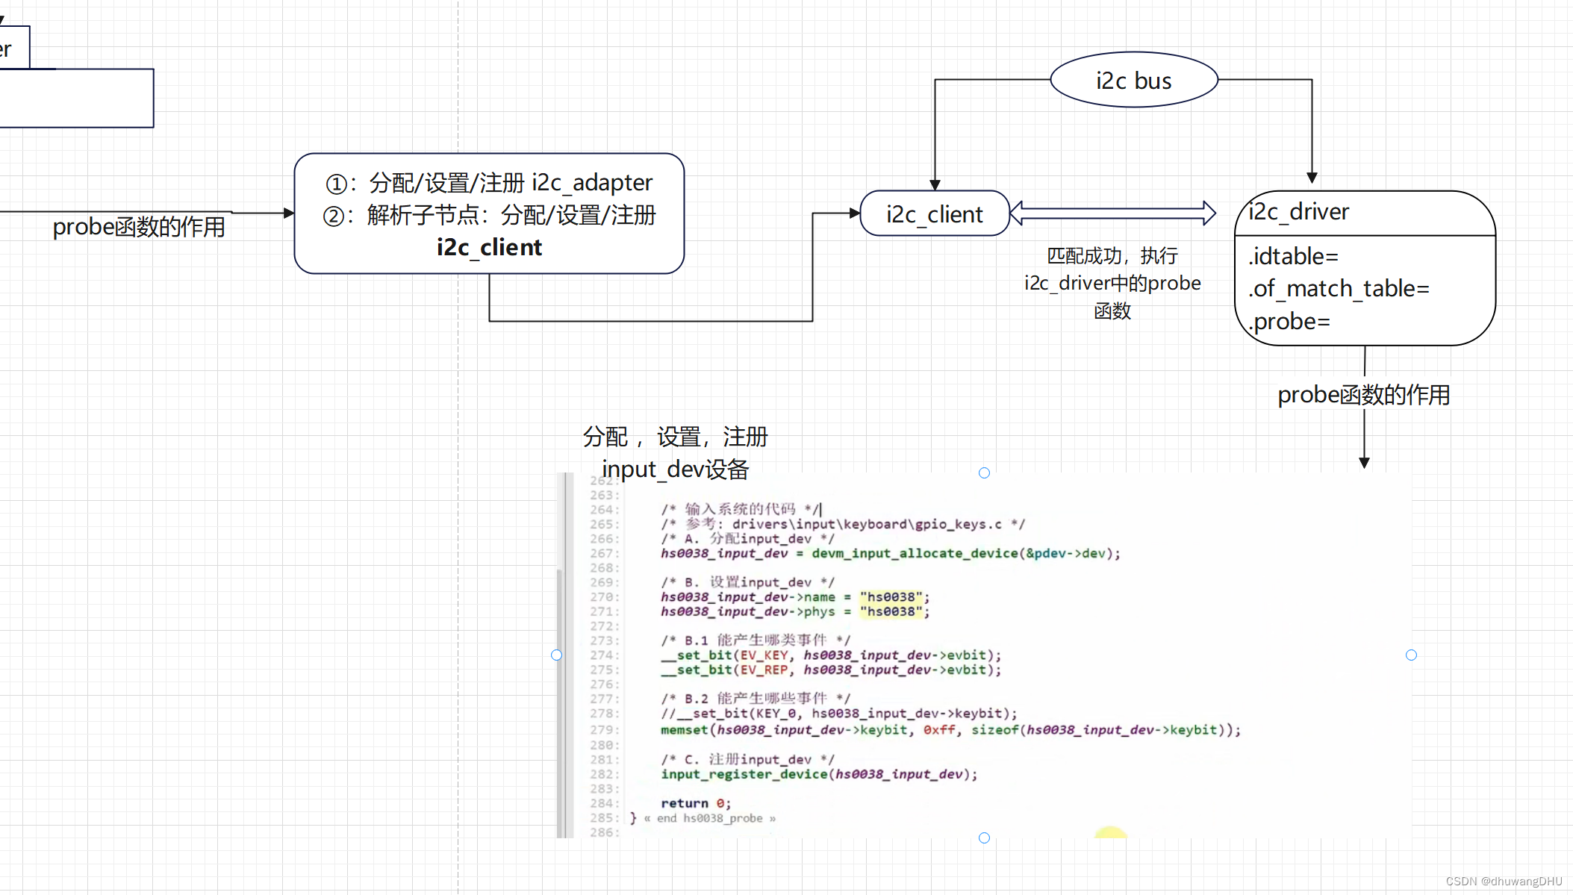Grab the bottom-center selection handle of code image

click(x=984, y=838)
